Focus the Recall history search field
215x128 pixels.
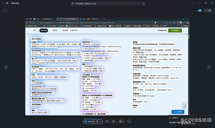pyautogui.click(x=108, y=4)
